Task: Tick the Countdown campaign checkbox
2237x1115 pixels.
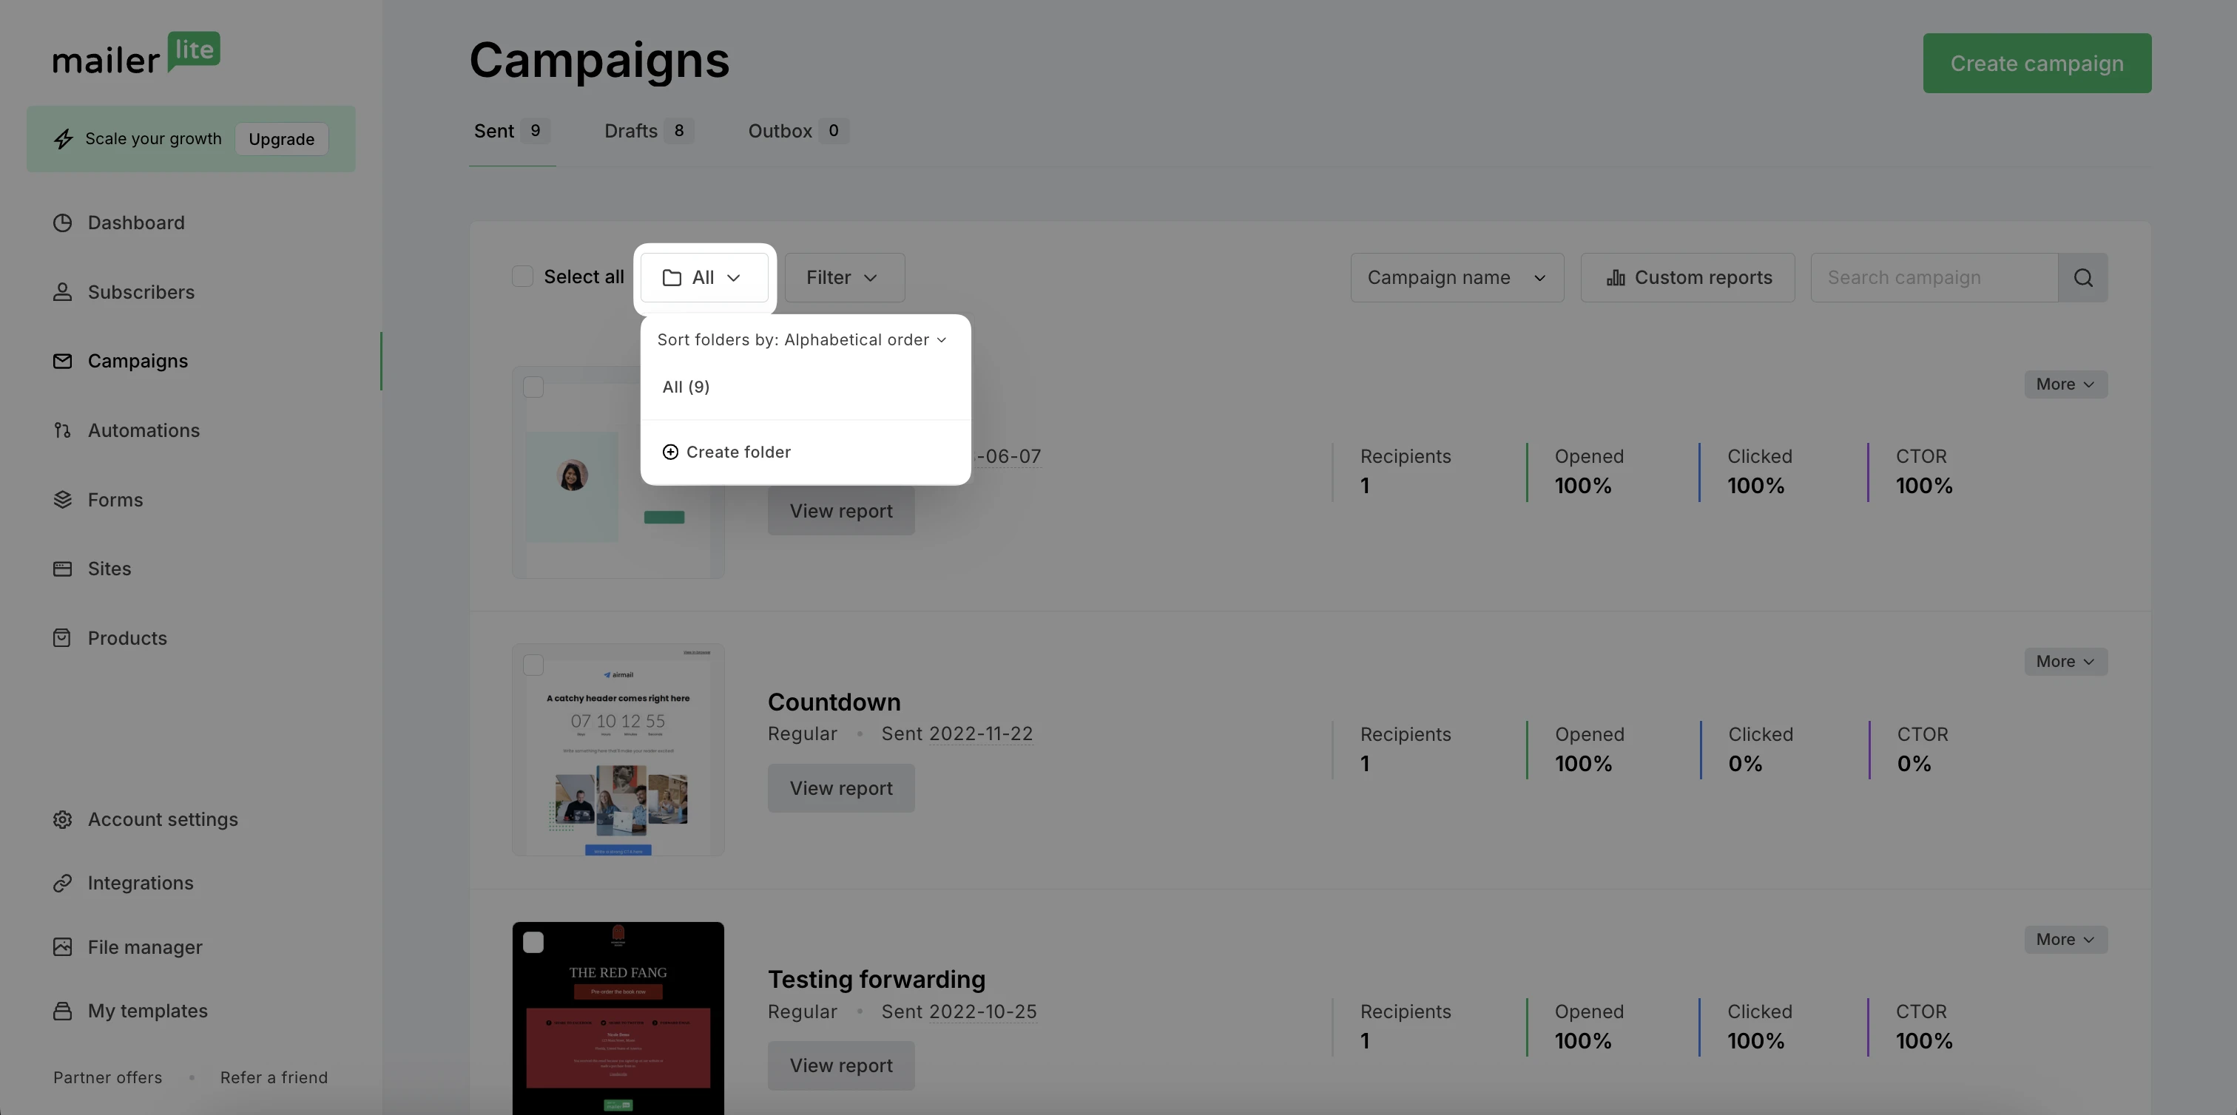Action: [x=533, y=665]
